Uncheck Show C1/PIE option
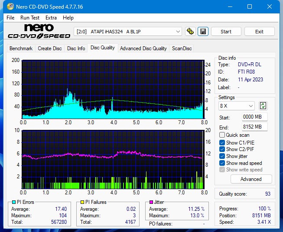This screenshot has width=283, height=232. tap(222, 142)
